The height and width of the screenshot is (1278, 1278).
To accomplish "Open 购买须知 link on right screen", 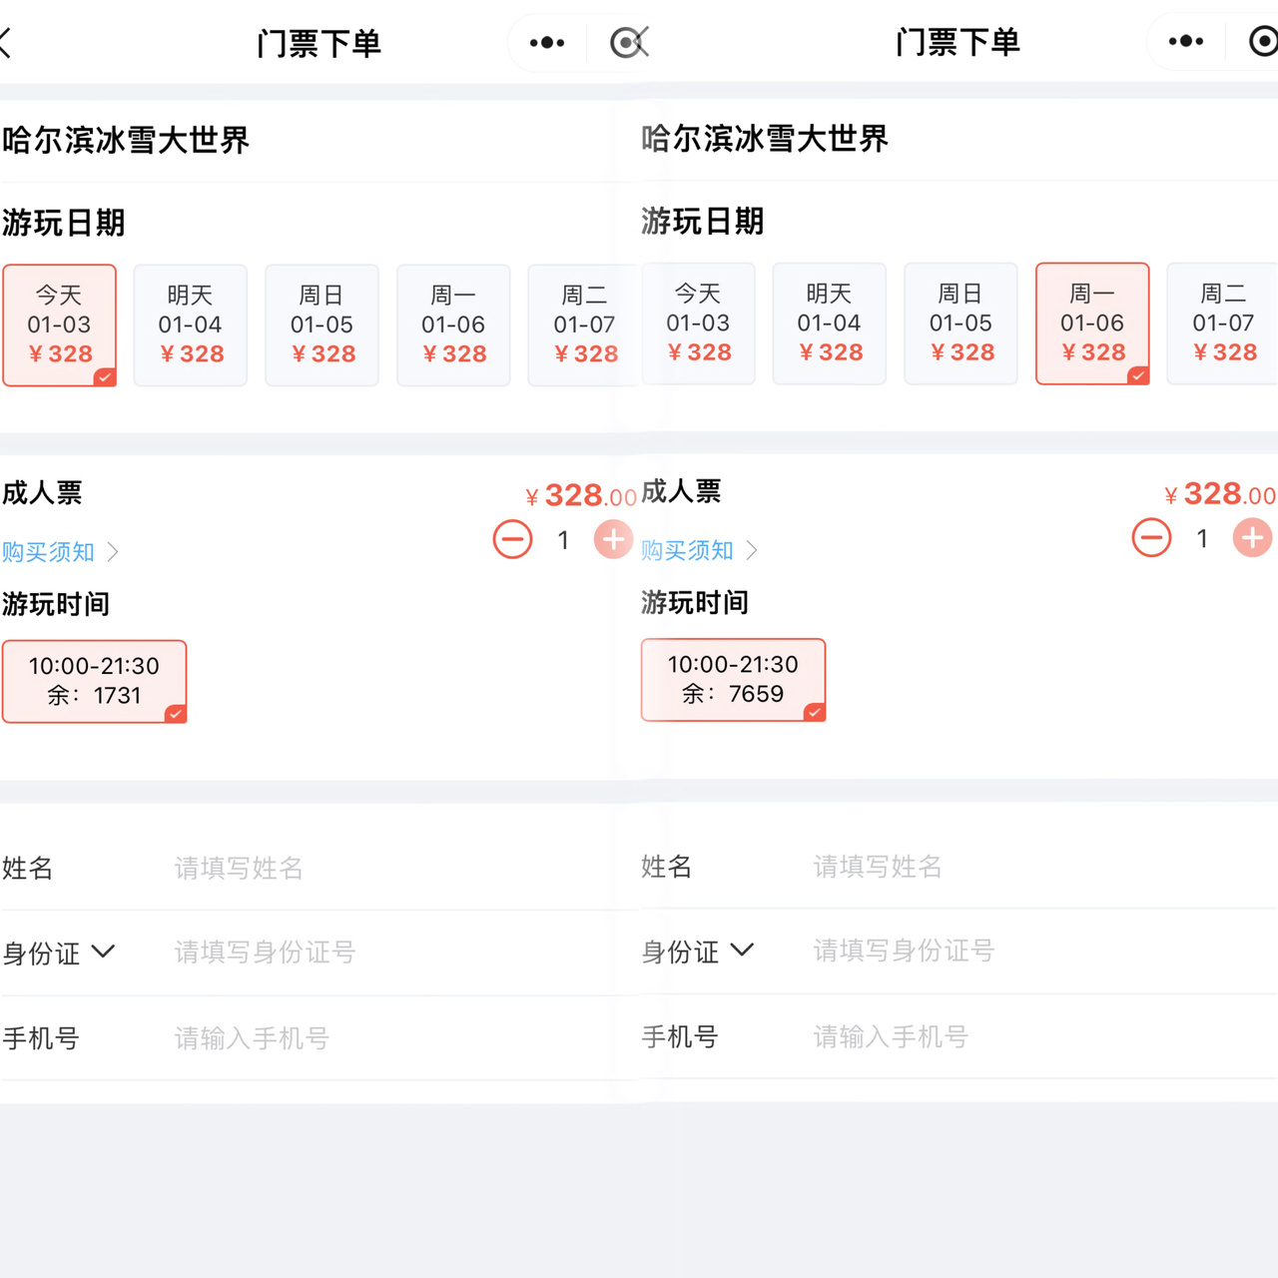I will pyautogui.click(x=699, y=550).
